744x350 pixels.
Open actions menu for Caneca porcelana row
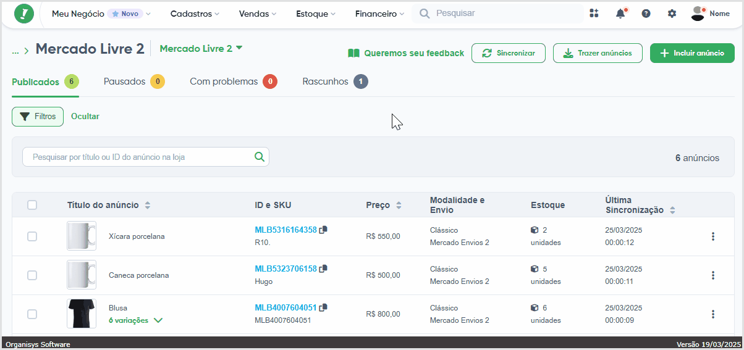tap(713, 275)
